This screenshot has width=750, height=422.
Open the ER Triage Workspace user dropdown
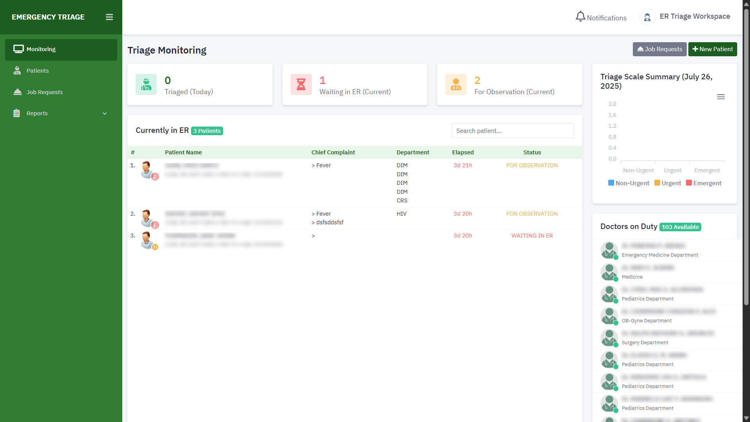695,16
